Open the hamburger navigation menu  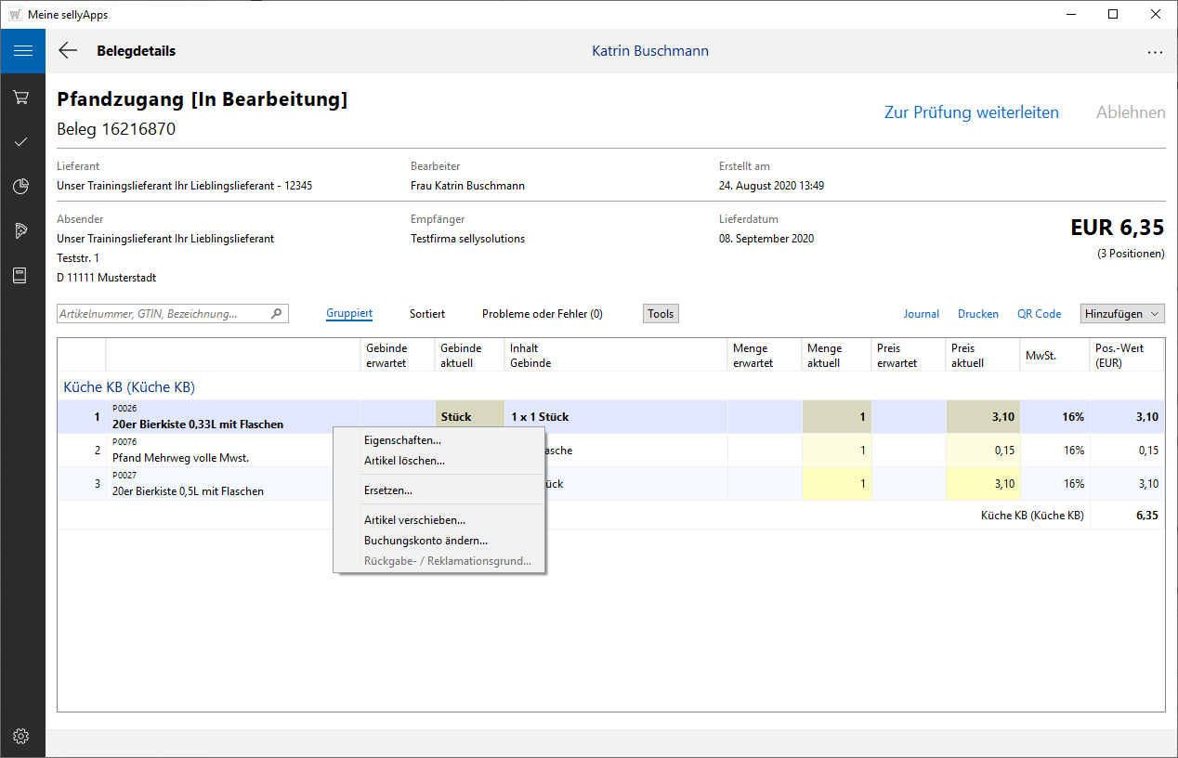tap(22, 51)
